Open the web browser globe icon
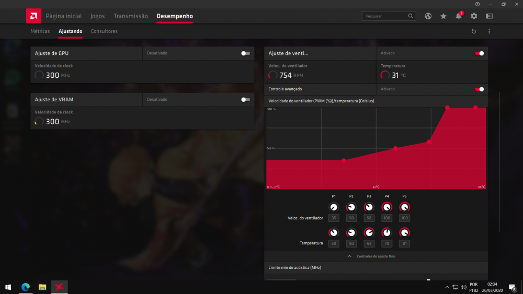Image resolution: width=523 pixels, height=294 pixels. click(x=428, y=16)
